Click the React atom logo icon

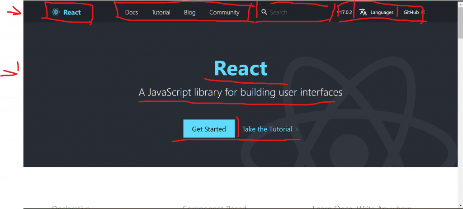(56, 12)
